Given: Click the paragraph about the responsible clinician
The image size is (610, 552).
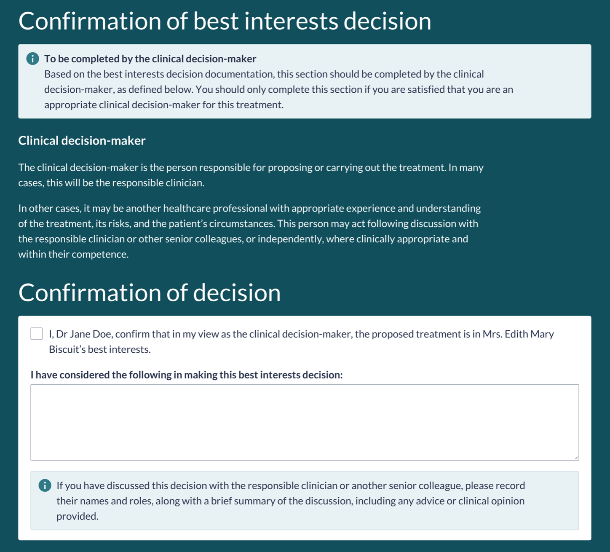Looking at the screenshot, I should click(x=251, y=175).
